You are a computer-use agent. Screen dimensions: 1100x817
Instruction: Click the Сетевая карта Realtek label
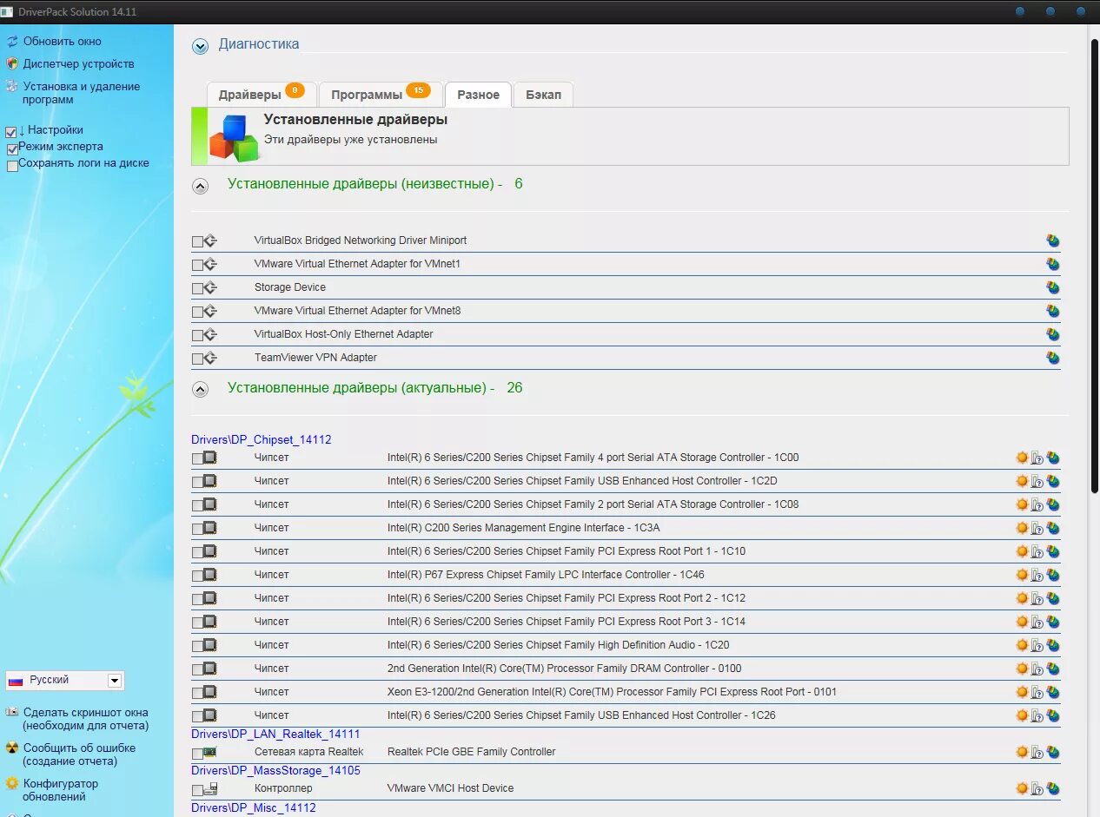(308, 752)
